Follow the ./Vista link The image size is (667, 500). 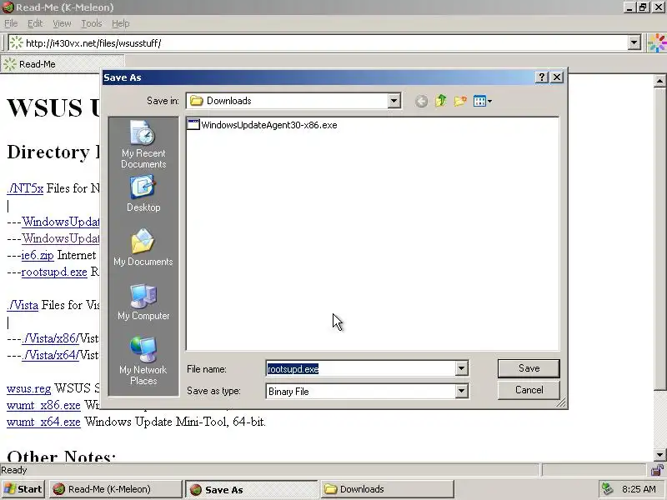coord(23,305)
